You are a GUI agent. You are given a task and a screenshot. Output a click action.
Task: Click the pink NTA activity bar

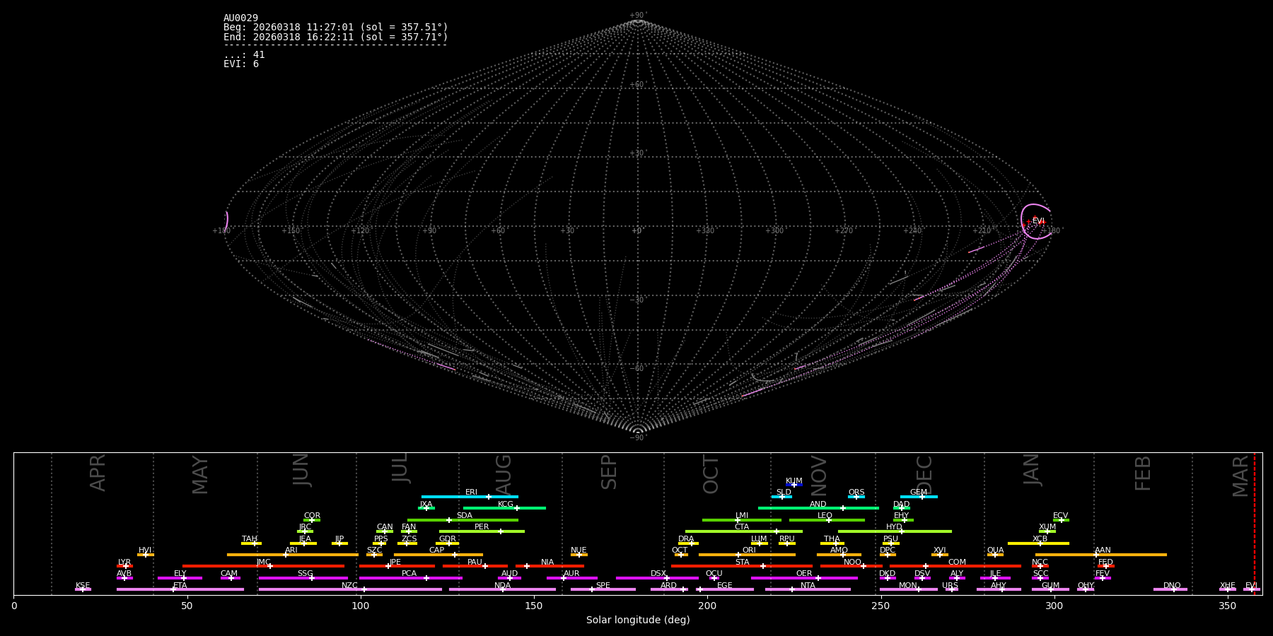point(808,589)
